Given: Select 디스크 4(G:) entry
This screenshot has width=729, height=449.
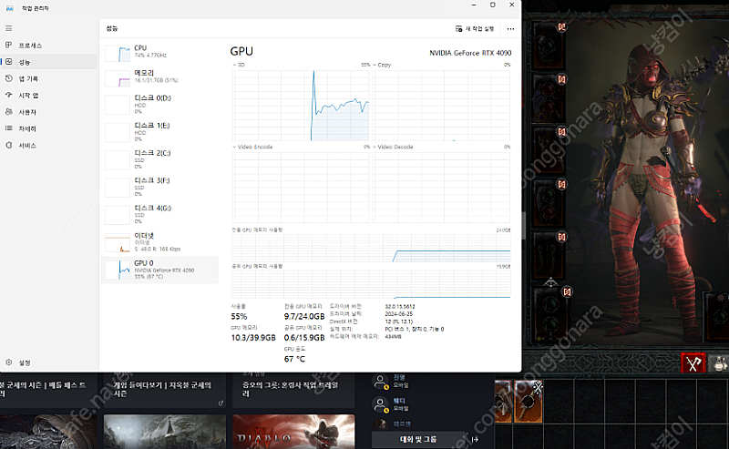Looking at the screenshot, I should click(160, 214).
